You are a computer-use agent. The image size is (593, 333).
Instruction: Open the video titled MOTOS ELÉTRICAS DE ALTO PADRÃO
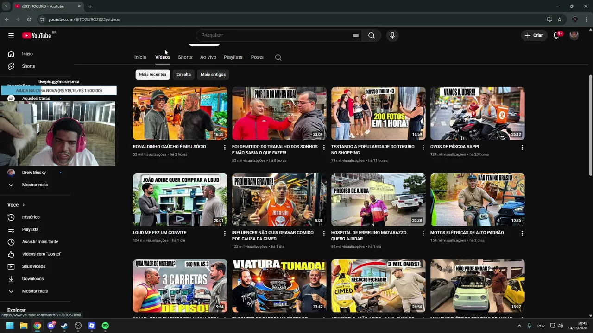[467, 233]
